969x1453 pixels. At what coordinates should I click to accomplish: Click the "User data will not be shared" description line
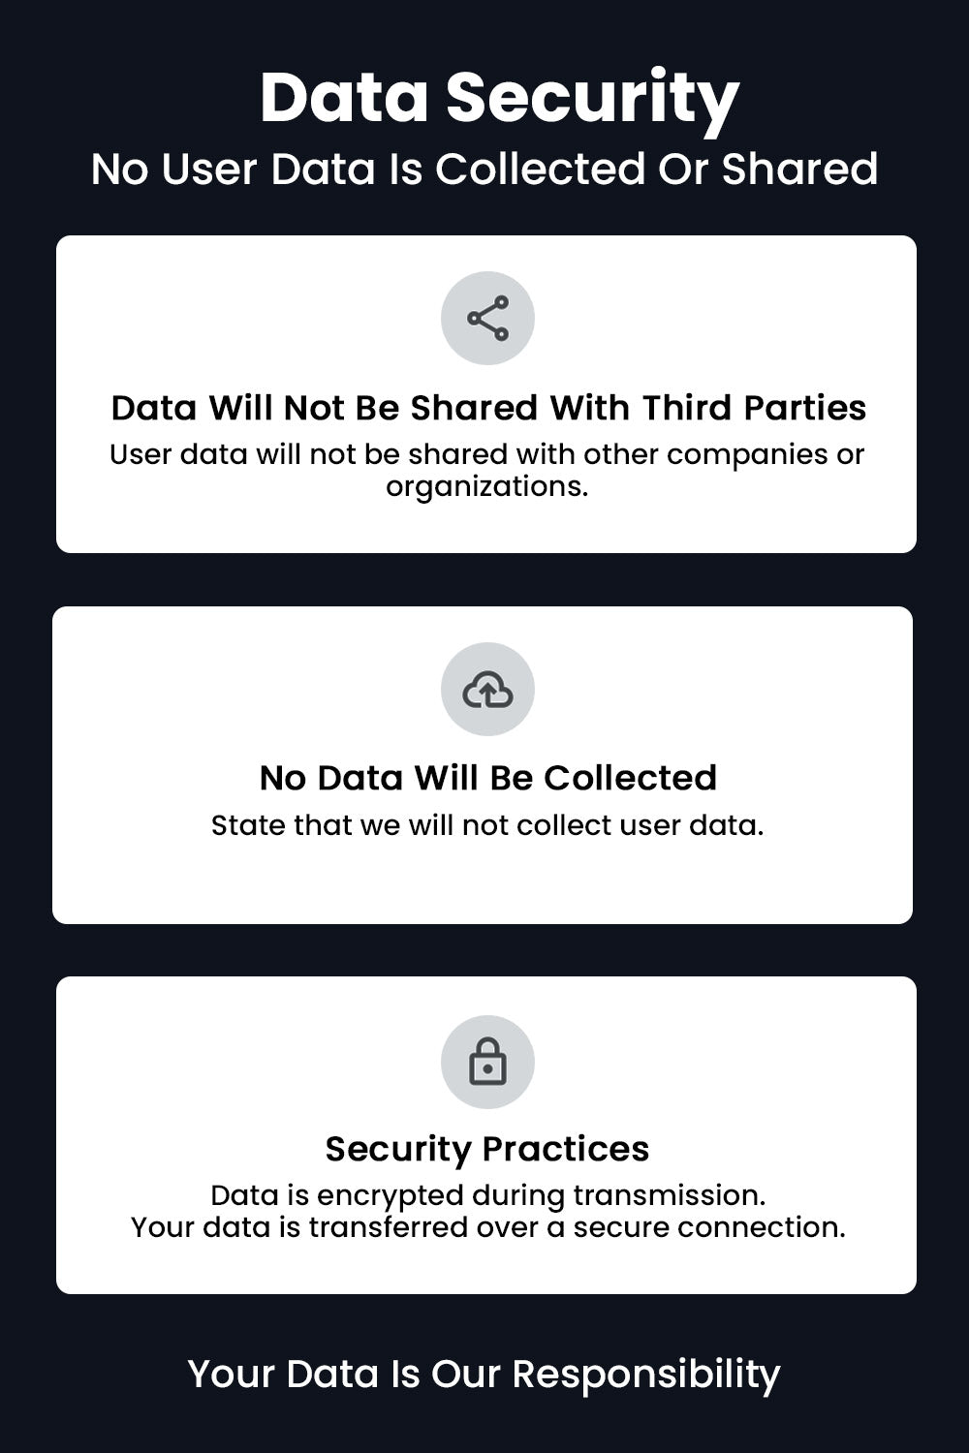[486, 454]
